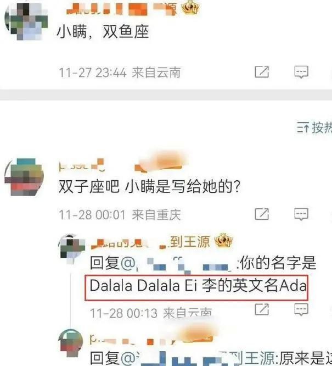Tap reply bubble icon on 来自重庆 comment
332x366 pixels.
point(301,214)
